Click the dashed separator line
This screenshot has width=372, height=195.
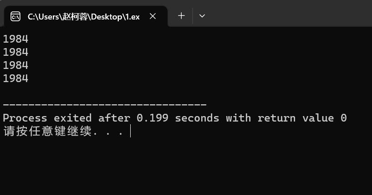pyautogui.click(x=105, y=105)
